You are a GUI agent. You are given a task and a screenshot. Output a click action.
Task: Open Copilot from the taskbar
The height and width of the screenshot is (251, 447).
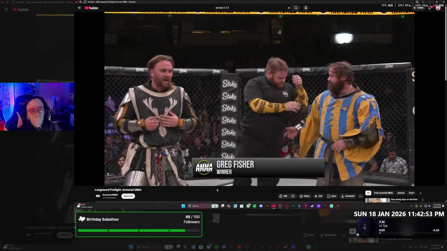(229, 206)
